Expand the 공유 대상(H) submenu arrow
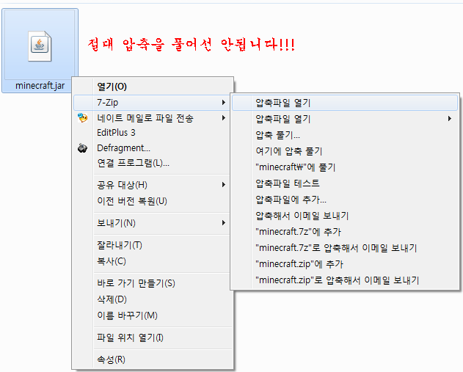 [x=224, y=185]
